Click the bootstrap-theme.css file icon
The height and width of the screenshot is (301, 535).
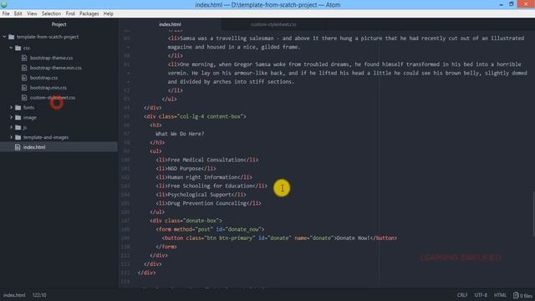pyautogui.click(x=24, y=58)
